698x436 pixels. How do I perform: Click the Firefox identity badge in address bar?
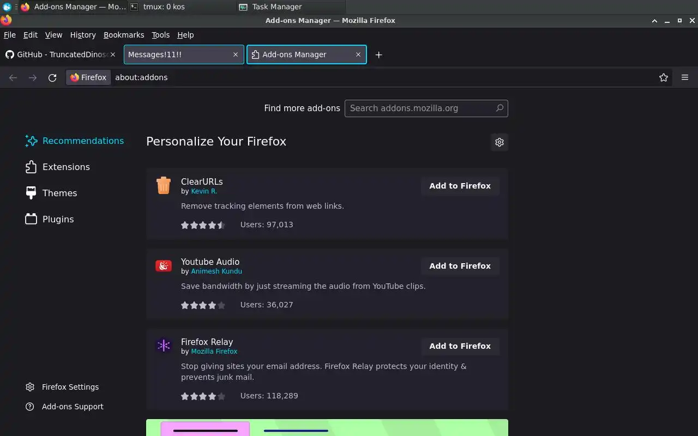click(88, 77)
